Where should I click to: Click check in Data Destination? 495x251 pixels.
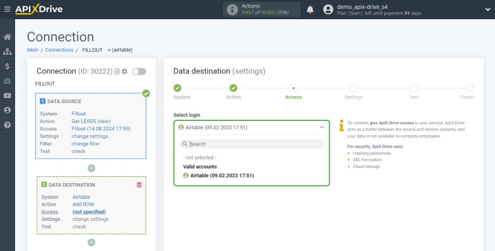pos(79,226)
